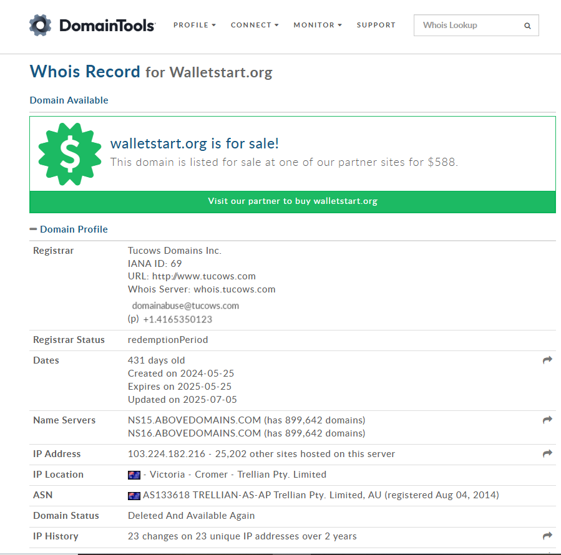This screenshot has height=555, width=561.
Task: Click the IANA ID: 69 line
Action: 155,264
